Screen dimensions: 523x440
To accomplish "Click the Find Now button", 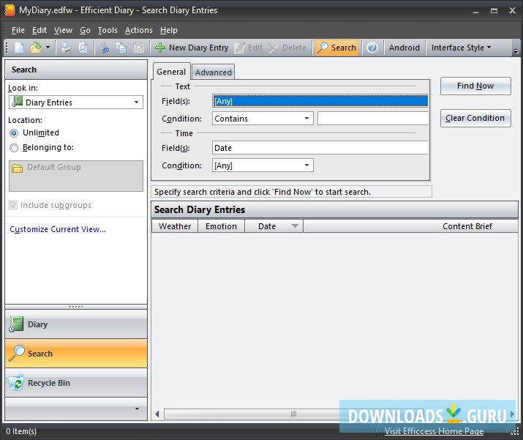I will 475,86.
